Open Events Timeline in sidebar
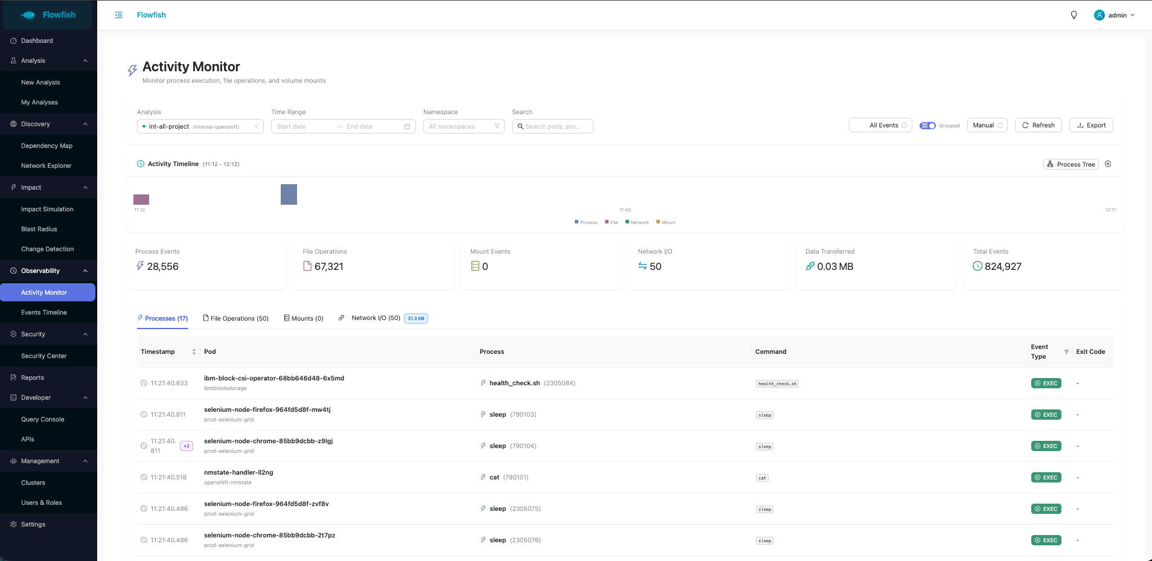 tap(44, 312)
